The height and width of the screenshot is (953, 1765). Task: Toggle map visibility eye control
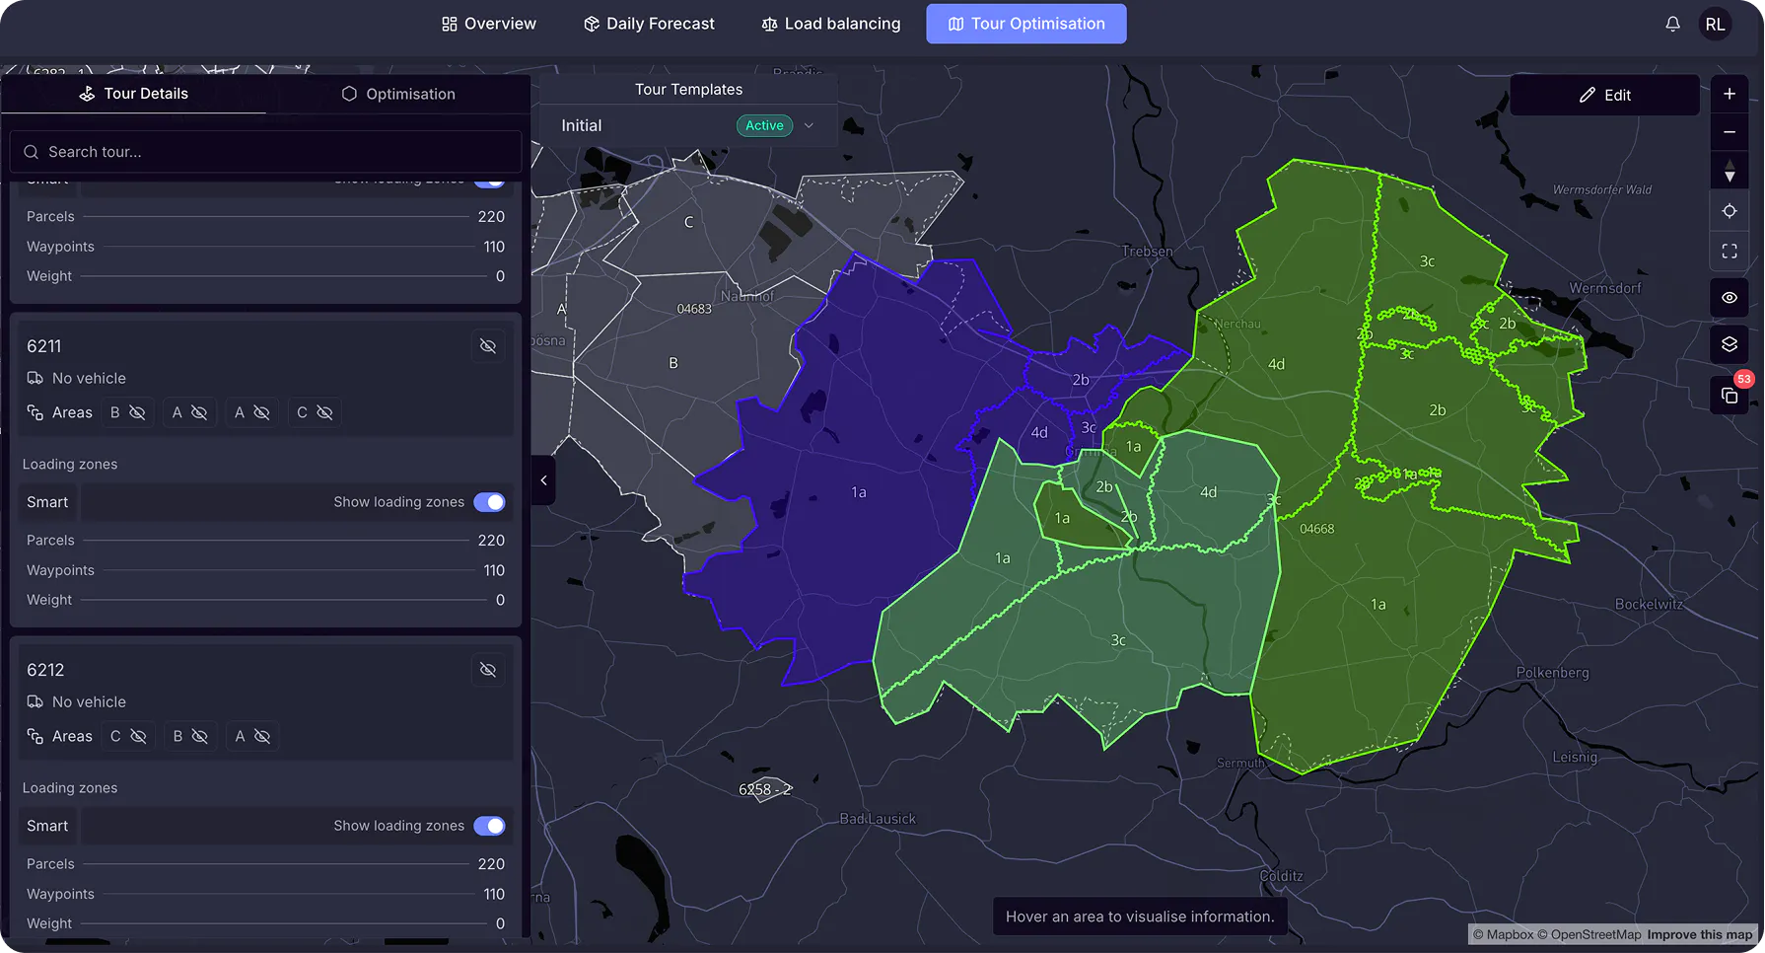coord(1730,297)
